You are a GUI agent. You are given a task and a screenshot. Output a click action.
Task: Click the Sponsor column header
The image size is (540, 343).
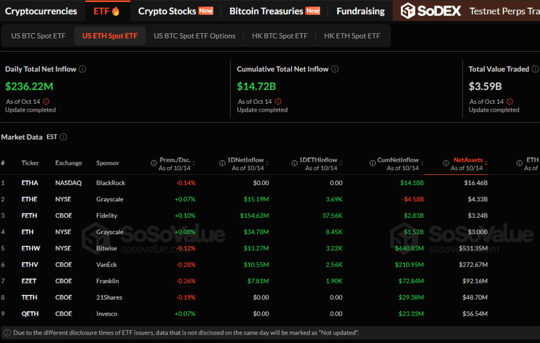108,163
